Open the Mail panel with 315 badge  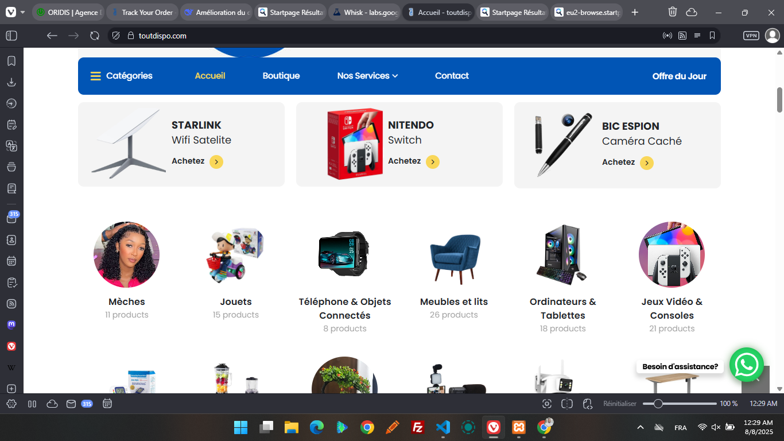click(x=11, y=218)
